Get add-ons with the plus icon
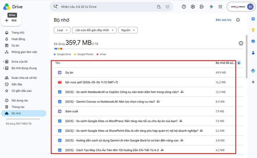 point(253,82)
